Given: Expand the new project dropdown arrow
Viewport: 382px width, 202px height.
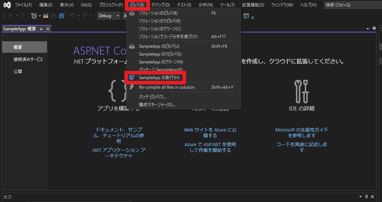Looking at the screenshot, I should point(40,16).
